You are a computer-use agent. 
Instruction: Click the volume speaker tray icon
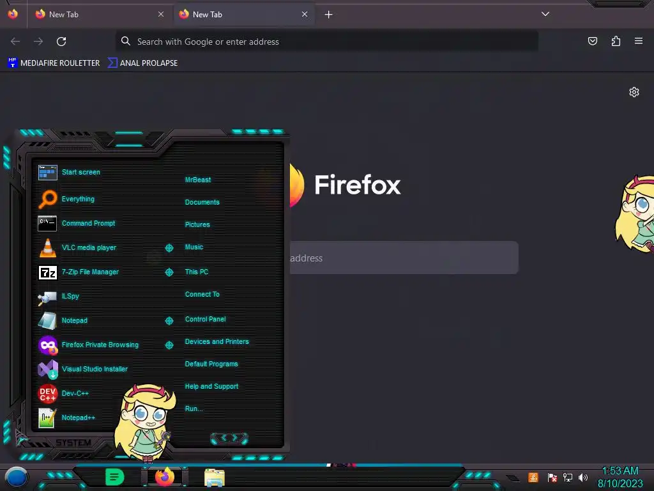(582, 477)
